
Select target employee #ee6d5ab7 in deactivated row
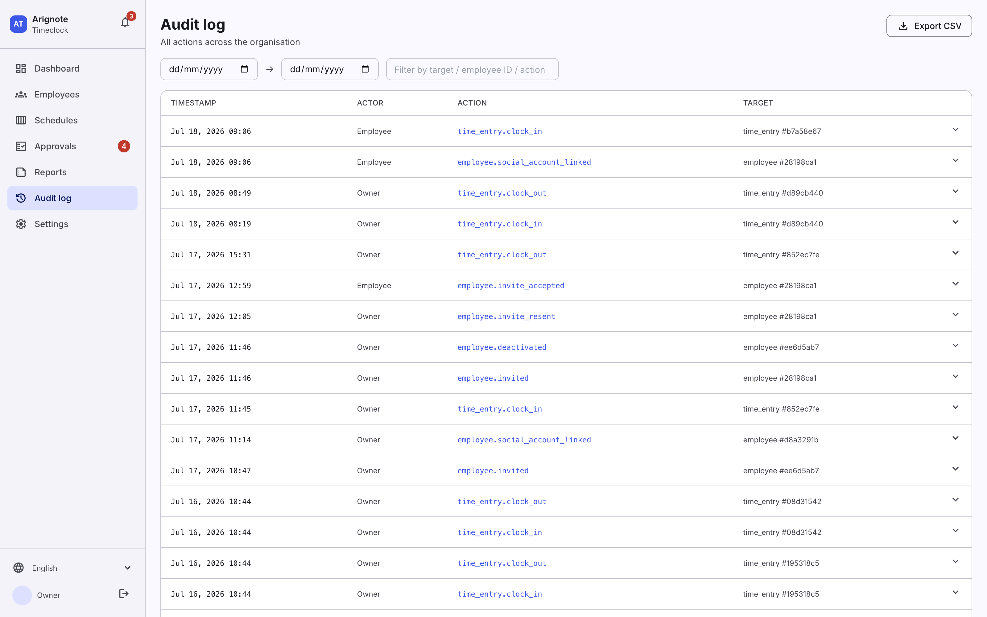pyautogui.click(x=781, y=347)
